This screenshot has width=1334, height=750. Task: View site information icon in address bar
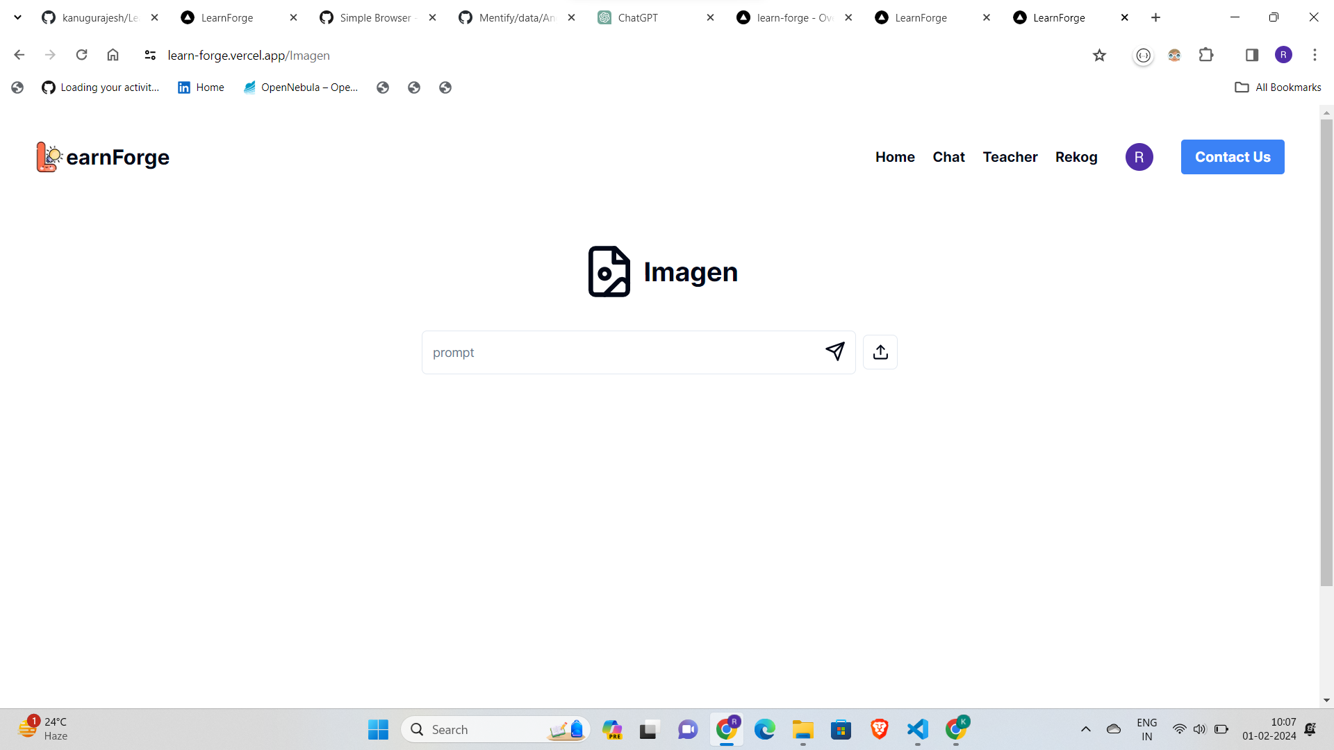(149, 56)
